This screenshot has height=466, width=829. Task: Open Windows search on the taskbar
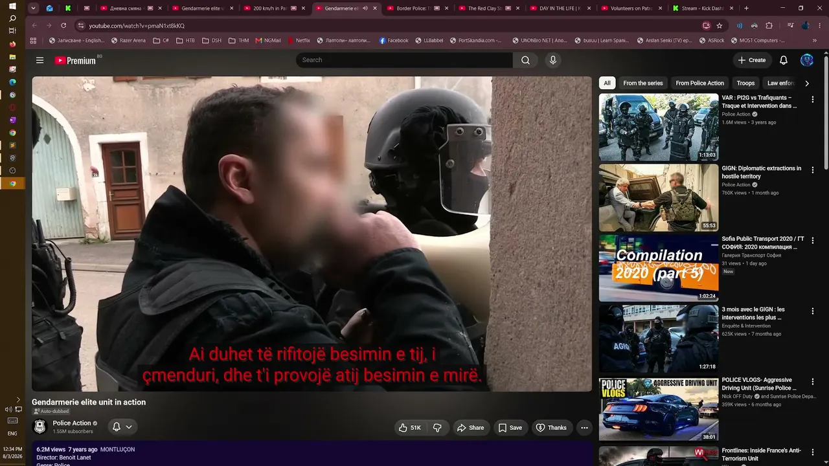point(12,18)
